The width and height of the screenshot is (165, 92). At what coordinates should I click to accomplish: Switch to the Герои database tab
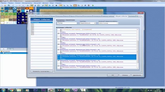32,16
